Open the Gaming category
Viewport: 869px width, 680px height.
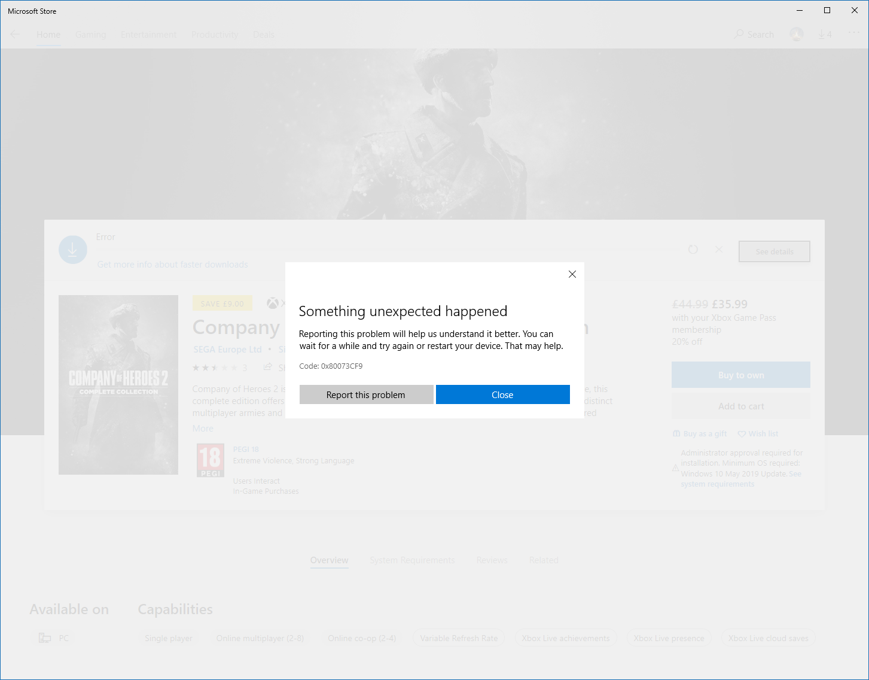(x=90, y=34)
